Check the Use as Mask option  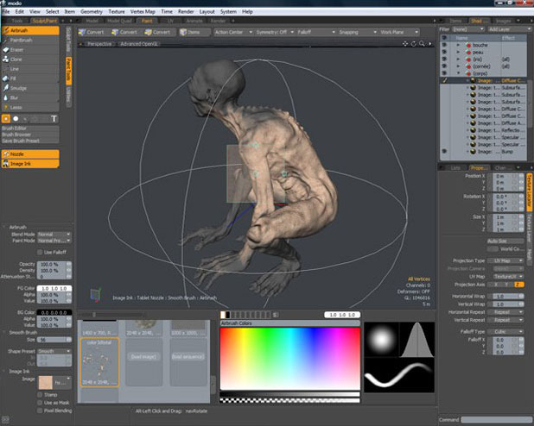[39, 403]
